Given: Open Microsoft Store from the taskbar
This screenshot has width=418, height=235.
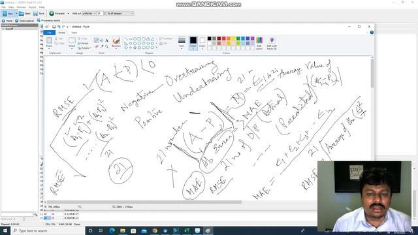Looking at the screenshot, I should click(133, 230).
